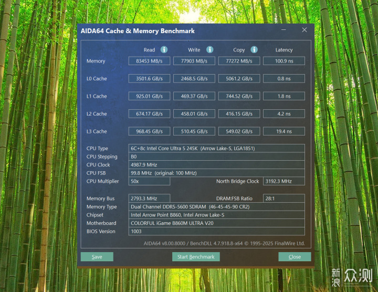Click Chipset Intel Arrow Point B860 field
Viewport: 378px width, 292px height.
[216, 215]
